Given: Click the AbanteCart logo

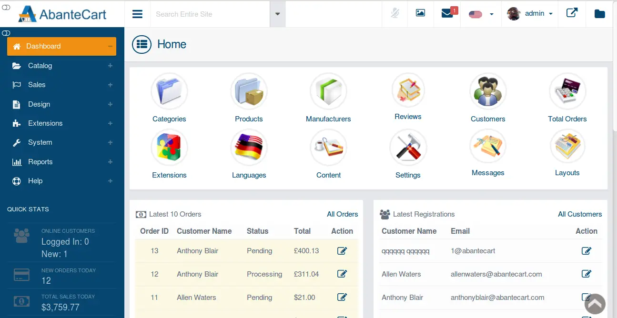Looking at the screenshot, I should click(x=62, y=14).
